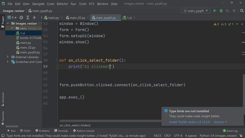Open the Navigate menu
Screen dimensions: 245x138
38,4
